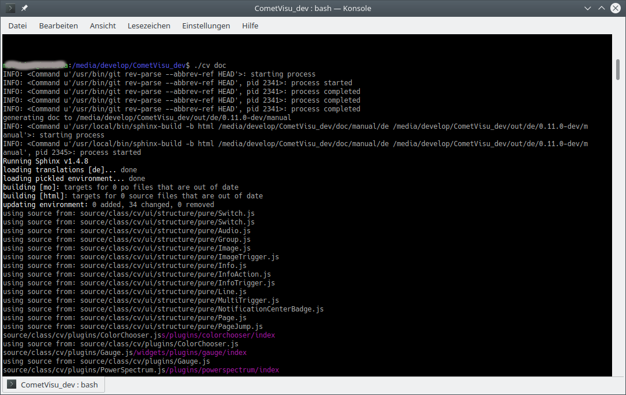The height and width of the screenshot is (395, 626).
Task: Open the Ansicht menu
Action: tap(103, 26)
